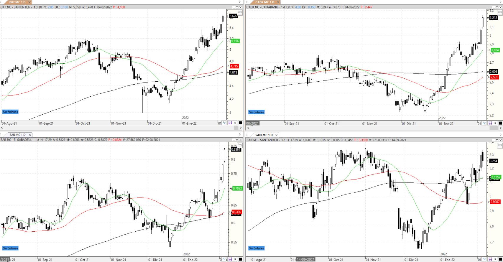Click the indicators icon in Sabadell chart

[x=224, y=259]
